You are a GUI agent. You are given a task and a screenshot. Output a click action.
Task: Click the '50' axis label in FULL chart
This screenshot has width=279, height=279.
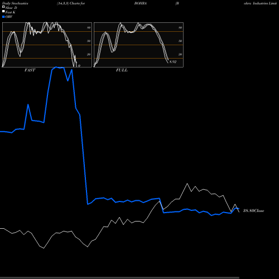click(180, 41)
